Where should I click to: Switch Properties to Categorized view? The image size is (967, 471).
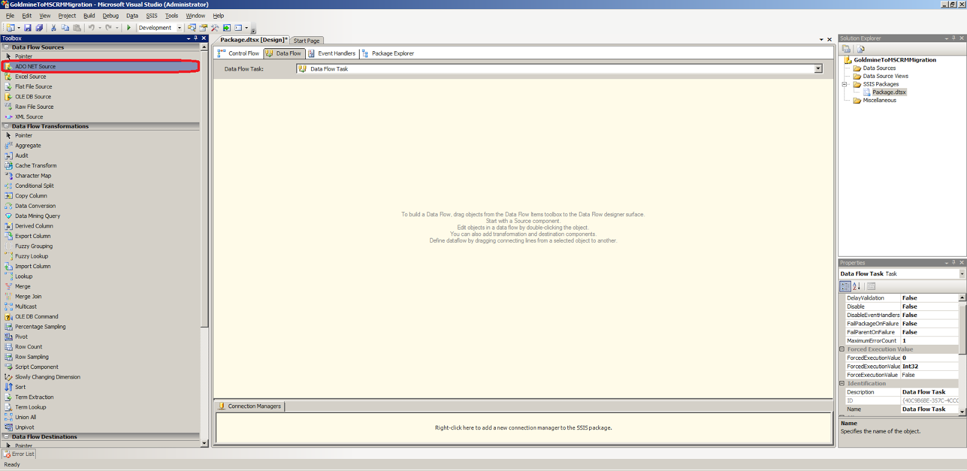845,286
